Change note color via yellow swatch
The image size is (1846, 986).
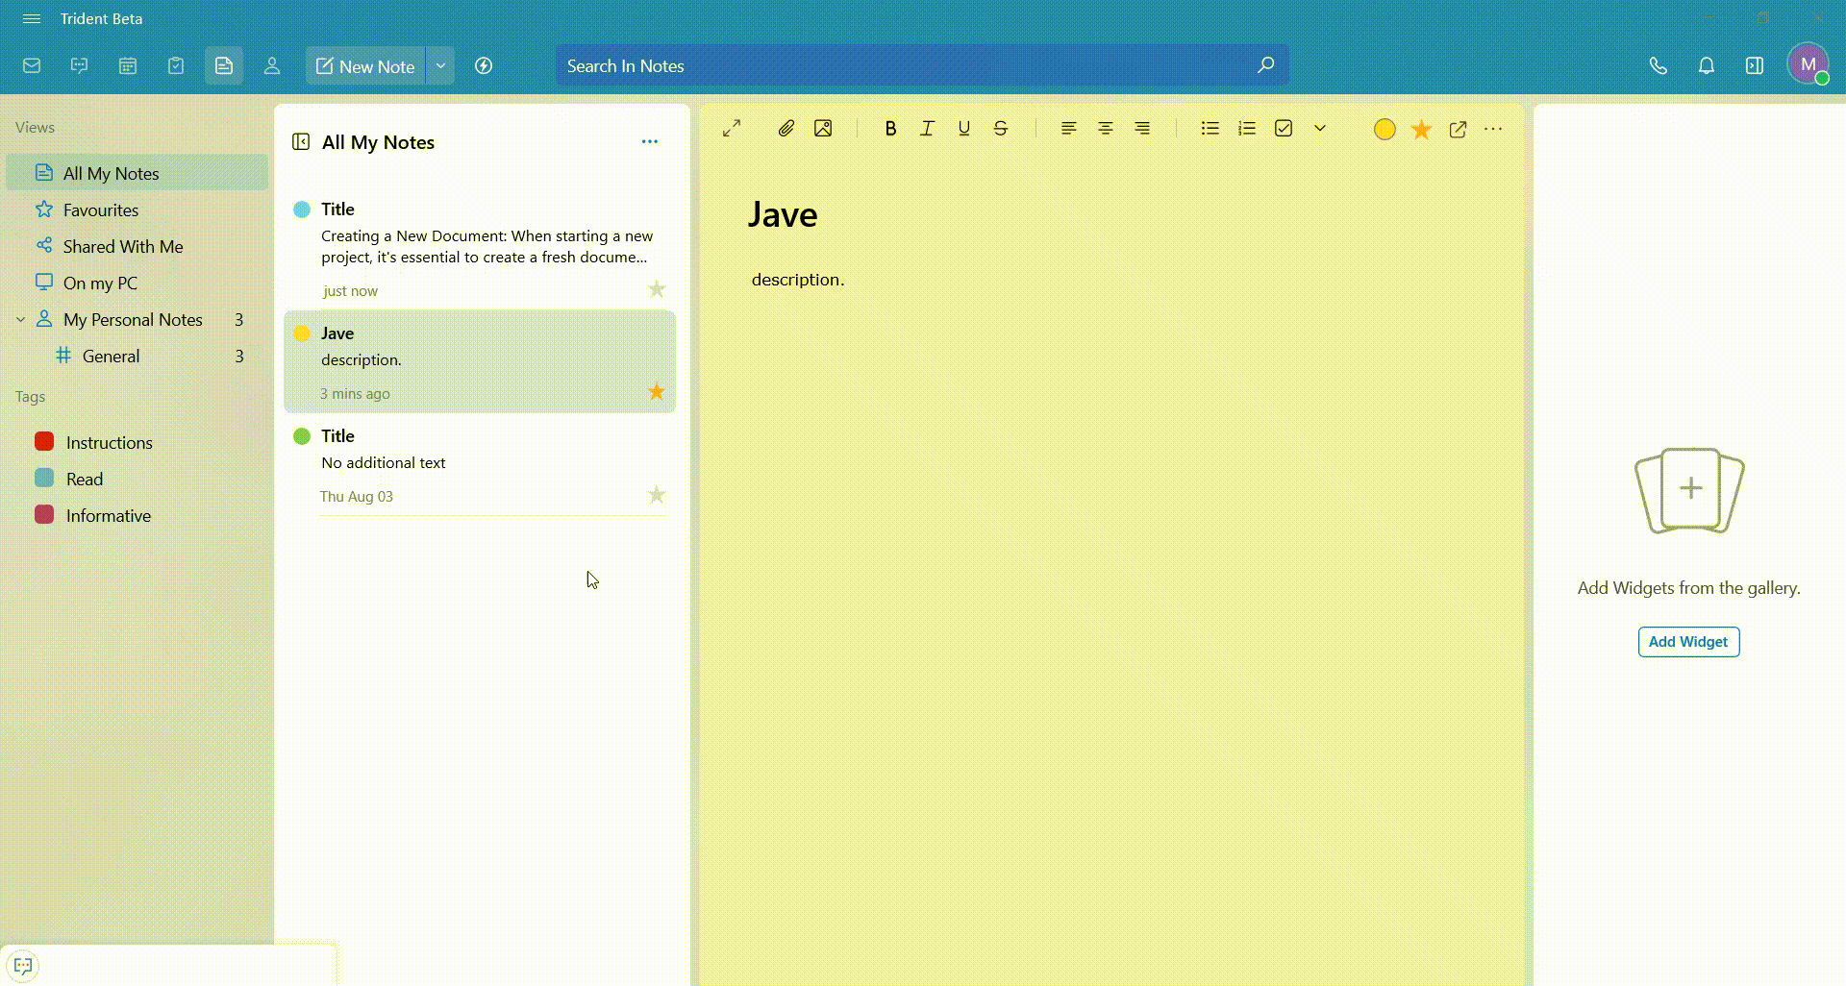(x=1384, y=130)
